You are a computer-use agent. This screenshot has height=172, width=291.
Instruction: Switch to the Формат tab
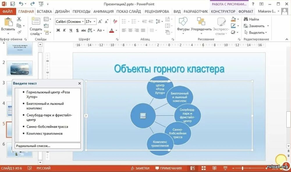(246, 11)
